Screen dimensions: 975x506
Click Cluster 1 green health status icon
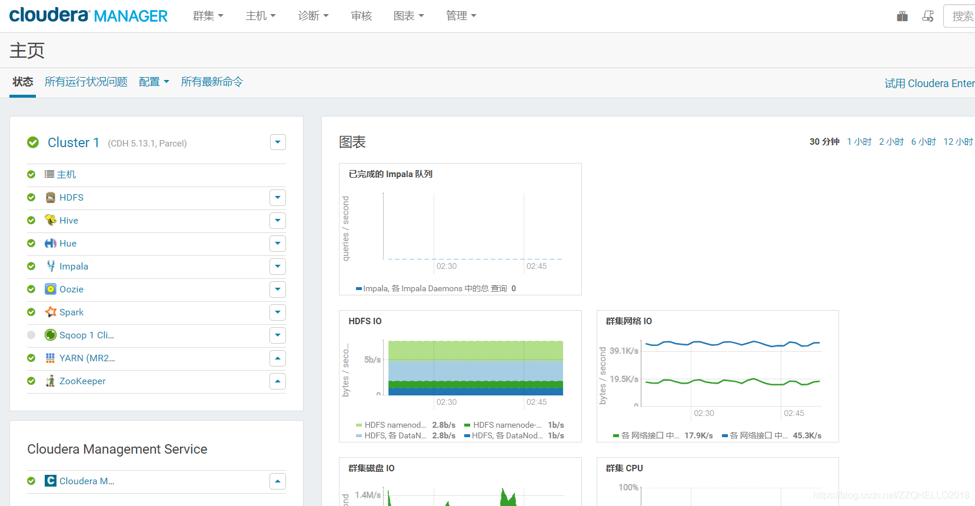pyautogui.click(x=33, y=142)
